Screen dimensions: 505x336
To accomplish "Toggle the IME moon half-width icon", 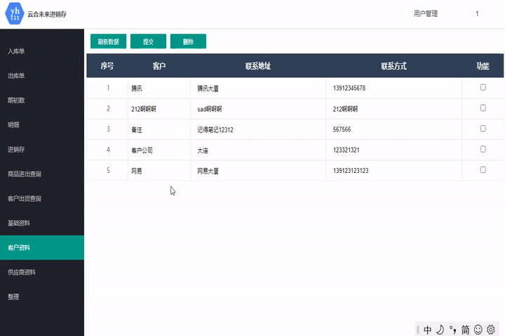I will (x=440, y=330).
